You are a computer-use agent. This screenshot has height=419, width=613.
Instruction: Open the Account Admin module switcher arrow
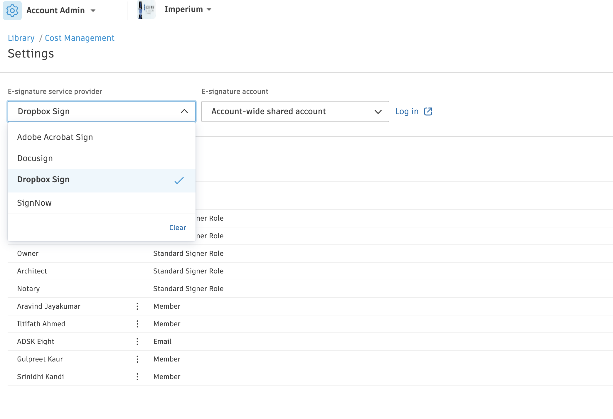point(93,11)
